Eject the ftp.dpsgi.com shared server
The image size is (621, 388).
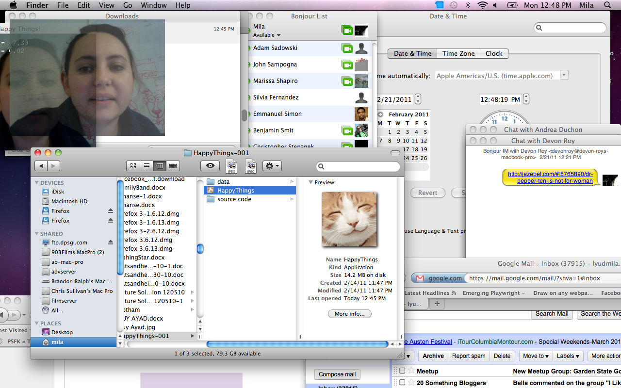click(x=111, y=242)
